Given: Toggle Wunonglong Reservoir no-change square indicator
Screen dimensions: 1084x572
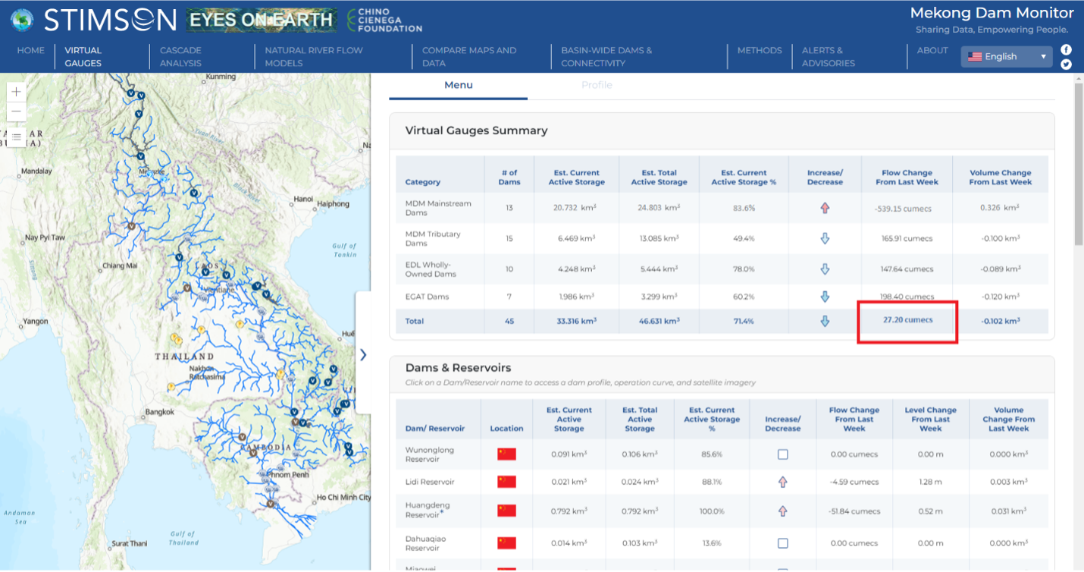Looking at the screenshot, I should pyautogui.click(x=782, y=454).
